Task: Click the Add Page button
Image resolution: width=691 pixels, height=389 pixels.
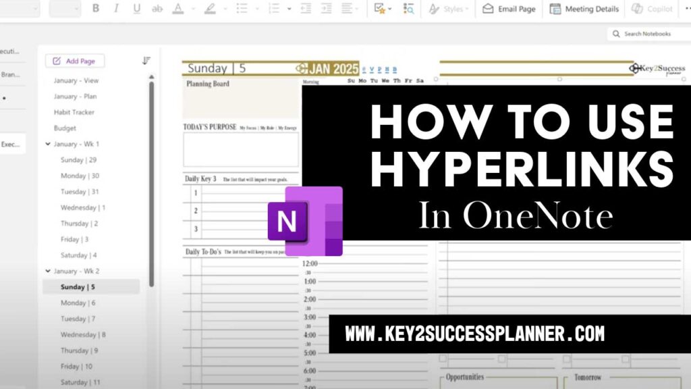Action: click(x=75, y=60)
